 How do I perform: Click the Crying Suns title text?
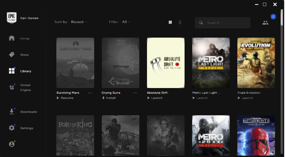[111, 93]
